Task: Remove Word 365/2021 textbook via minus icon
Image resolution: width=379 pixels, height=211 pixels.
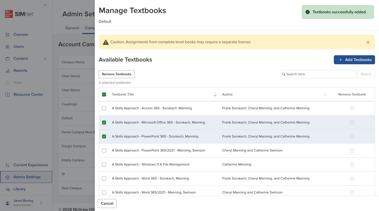Action: click(x=352, y=192)
